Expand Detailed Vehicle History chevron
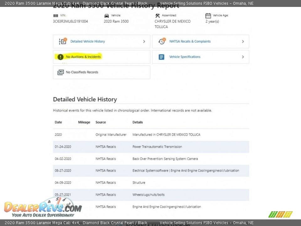 (144, 41)
